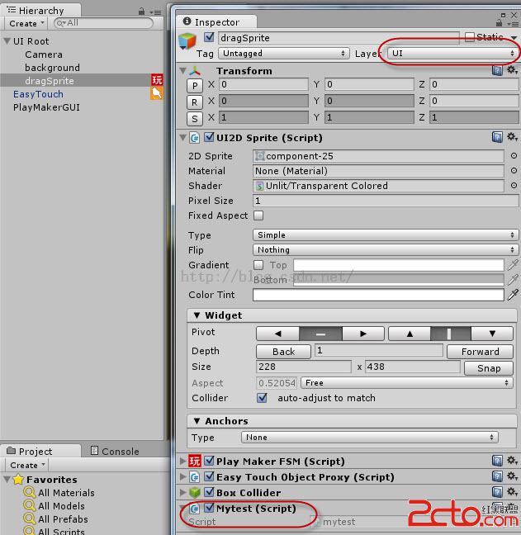Image resolution: width=521 pixels, height=535 pixels.
Task: Click EasyTouch hand icon in Hierarchy
Action: point(157,93)
